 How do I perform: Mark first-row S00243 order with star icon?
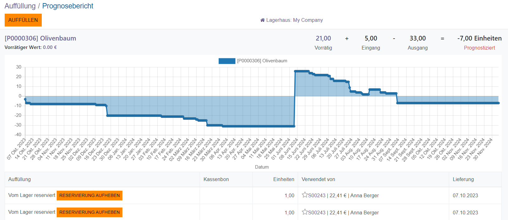tap(305, 195)
